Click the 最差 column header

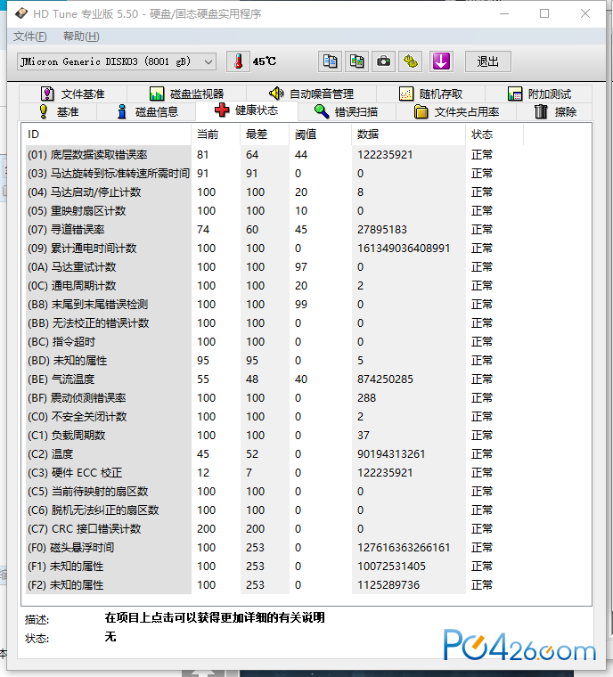[265, 135]
